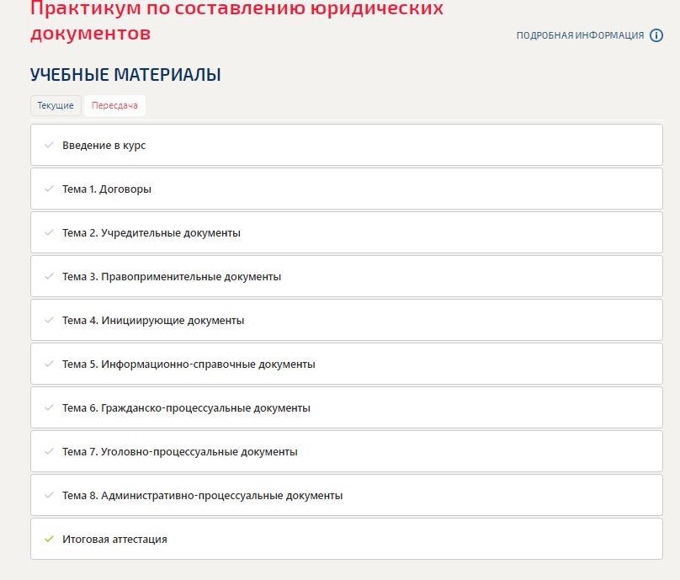The height and width of the screenshot is (580, 680).
Task: Switch to the Текущие tab
Action: [x=56, y=106]
